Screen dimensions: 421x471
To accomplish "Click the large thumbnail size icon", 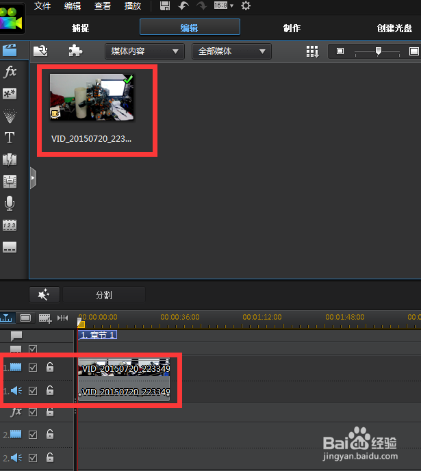I will coord(413,51).
